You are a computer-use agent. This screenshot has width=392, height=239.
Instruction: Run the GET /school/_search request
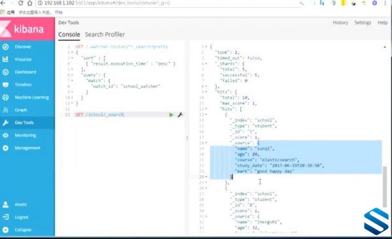[x=171, y=115]
